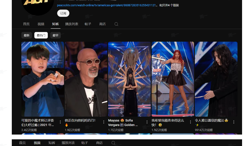
Task: Switch to the 播放列表 tab below the 订阅 button
Action: point(72,24)
